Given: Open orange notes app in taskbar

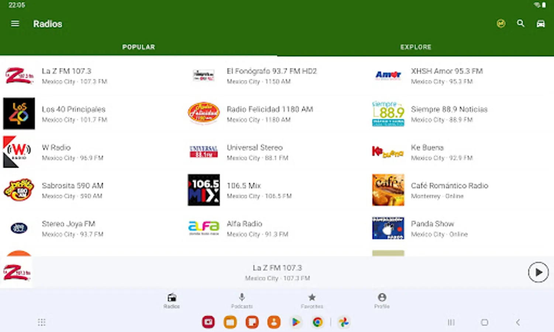Looking at the screenshot, I should coord(252,322).
